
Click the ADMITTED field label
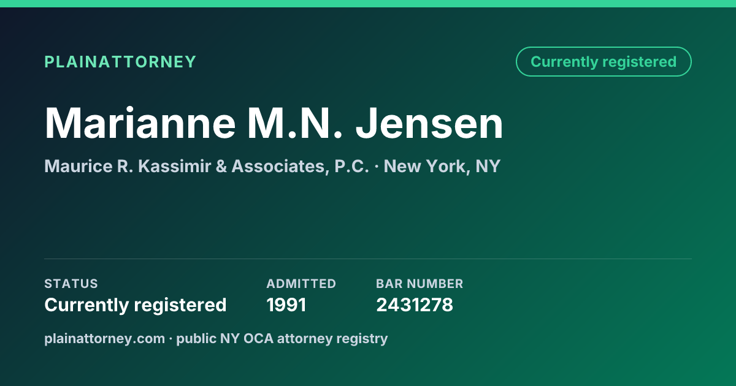301,284
